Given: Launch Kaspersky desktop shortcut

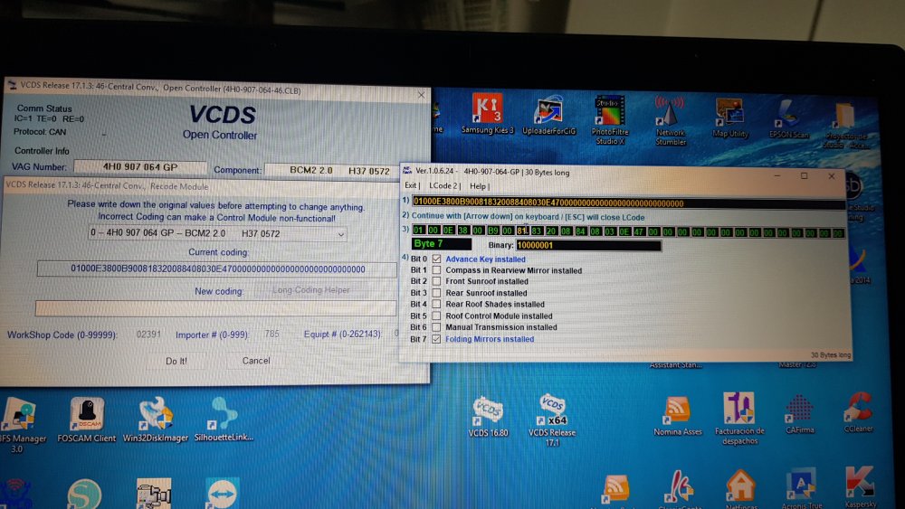Looking at the screenshot, I should [860, 487].
